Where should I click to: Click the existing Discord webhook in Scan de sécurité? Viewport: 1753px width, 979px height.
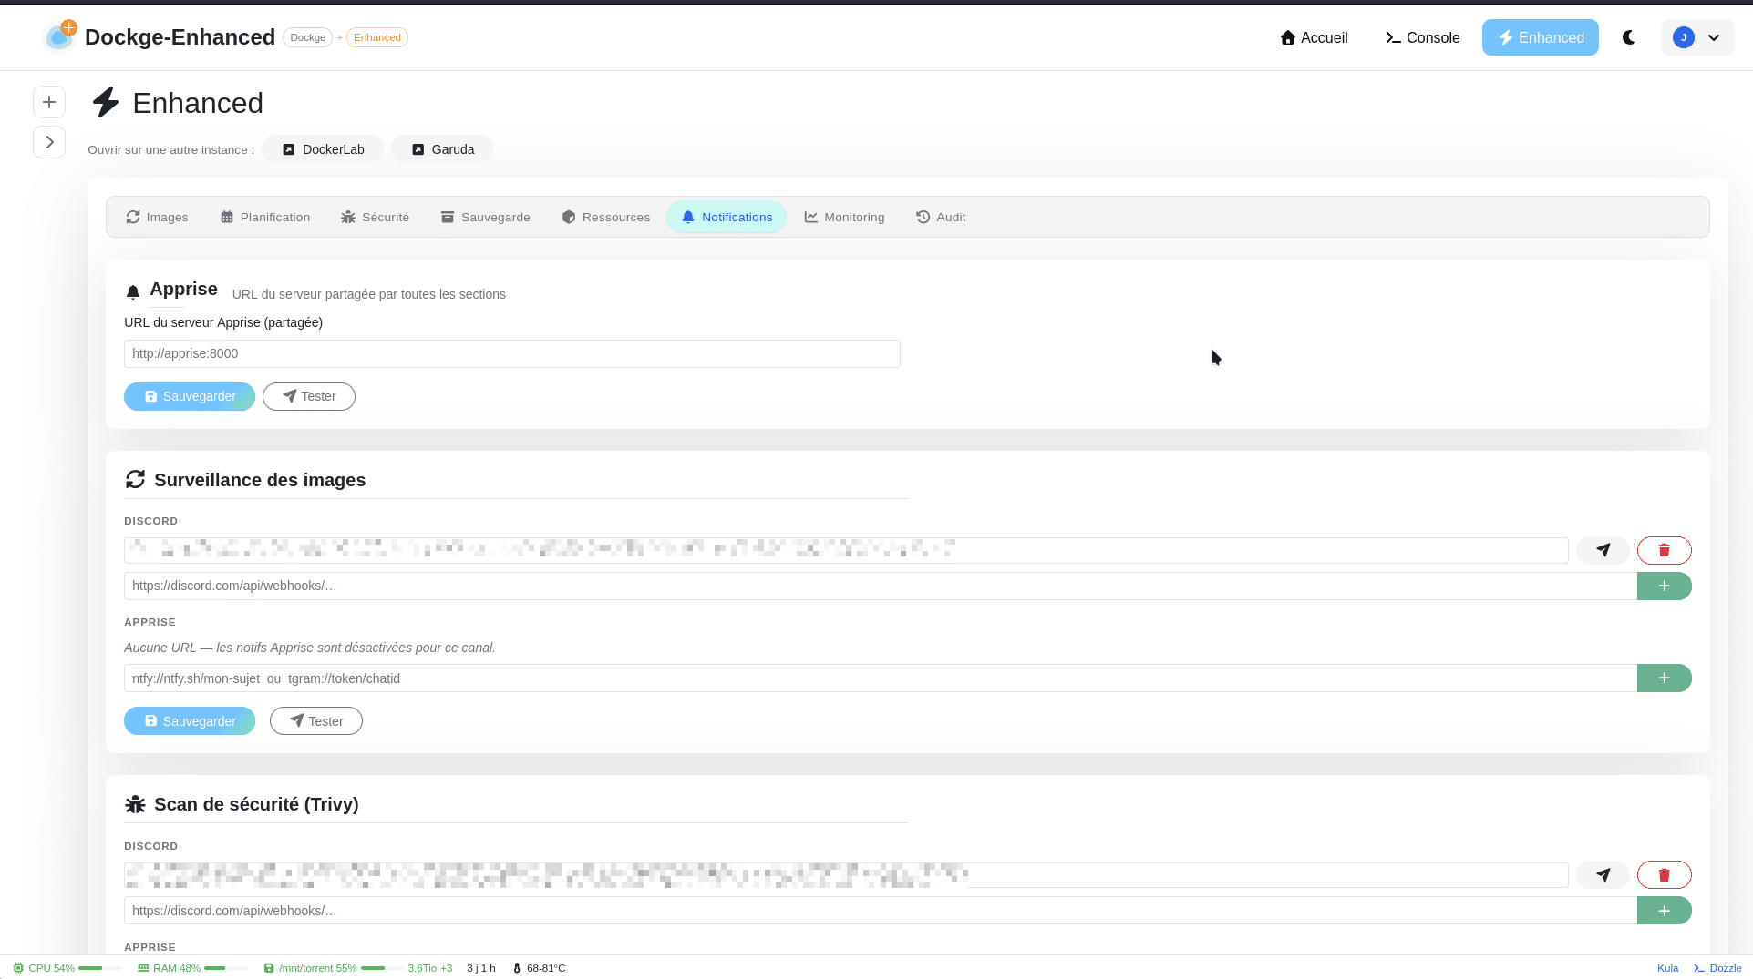pos(846,875)
